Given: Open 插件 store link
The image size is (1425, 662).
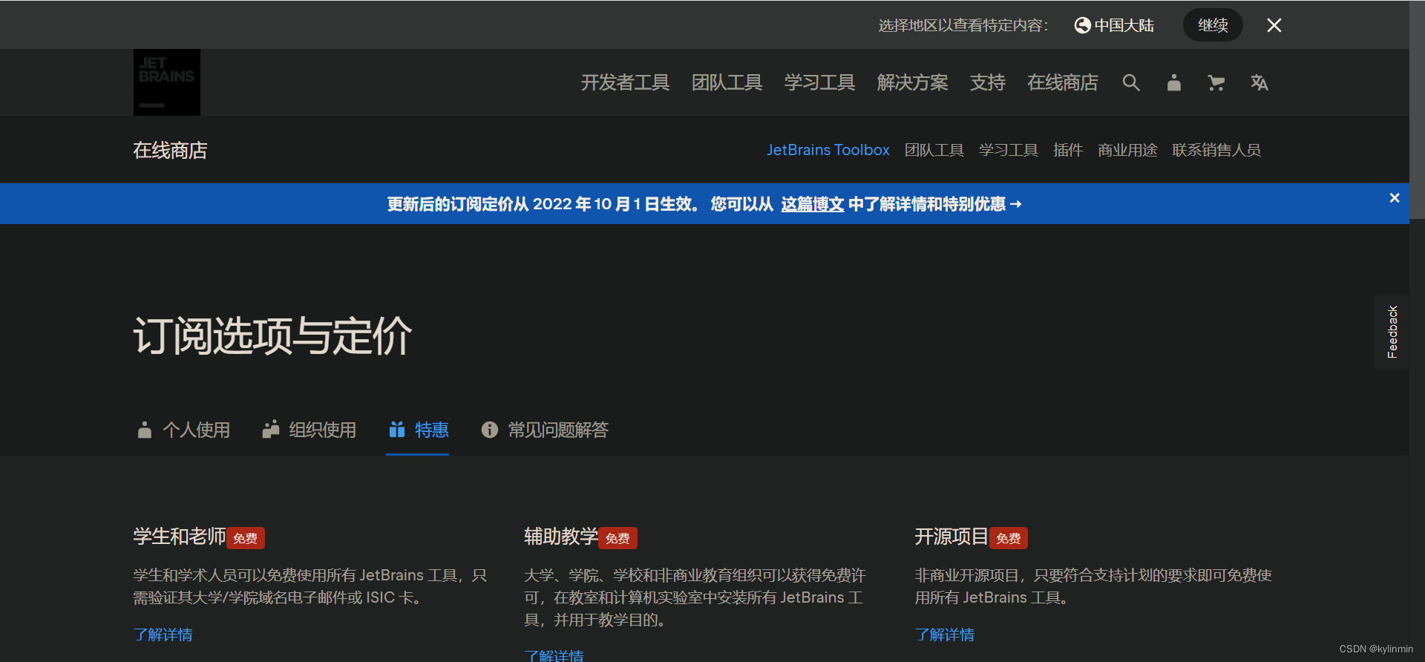Looking at the screenshot, I should point(1067,150).
